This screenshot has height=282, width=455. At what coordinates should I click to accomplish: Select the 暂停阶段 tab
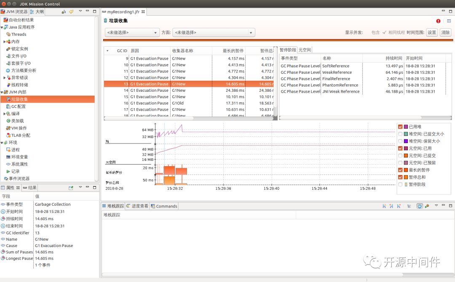pyautogui.click(x=288, y=50)
